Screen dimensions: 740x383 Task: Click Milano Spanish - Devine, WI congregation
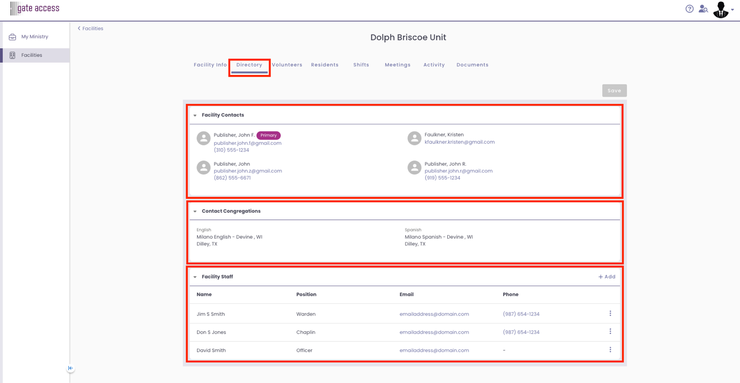coord(439,237)
